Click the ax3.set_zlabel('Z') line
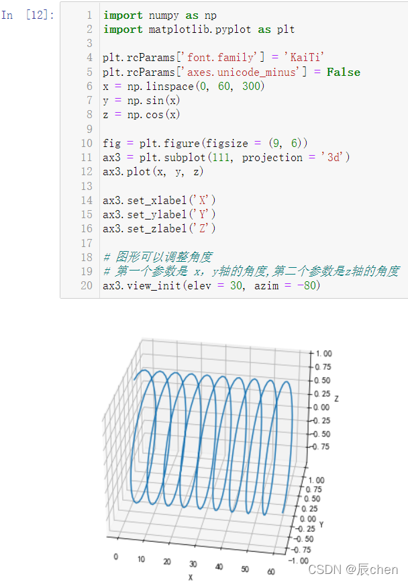408x582 pixels. point(159,229)
